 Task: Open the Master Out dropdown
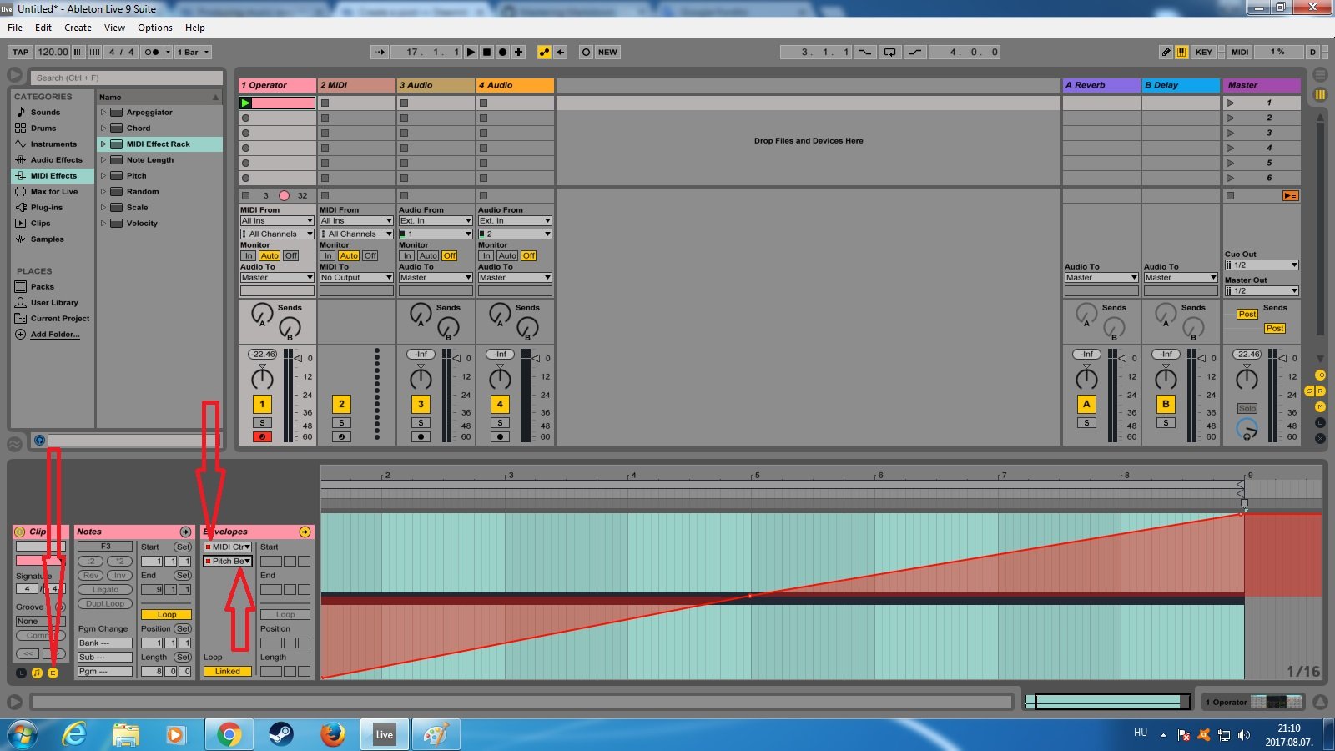[x=1262, y=291]
